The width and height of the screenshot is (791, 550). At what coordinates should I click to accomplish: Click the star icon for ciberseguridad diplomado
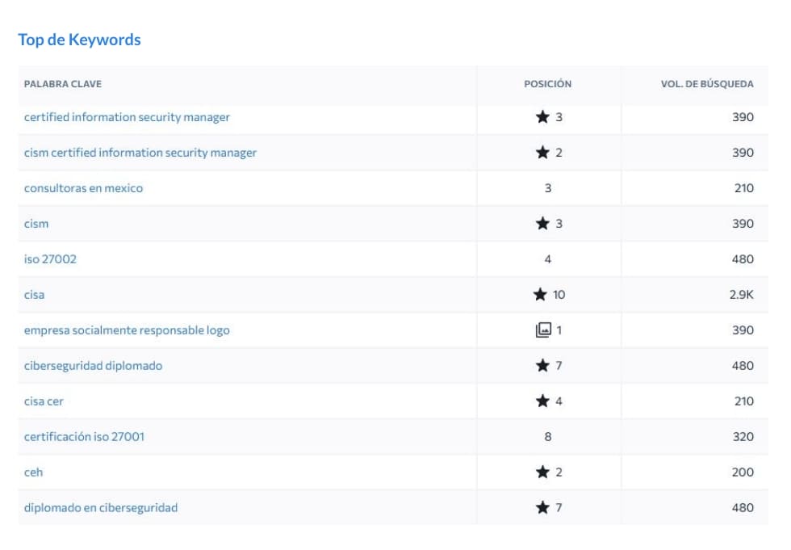click(542, 366)
